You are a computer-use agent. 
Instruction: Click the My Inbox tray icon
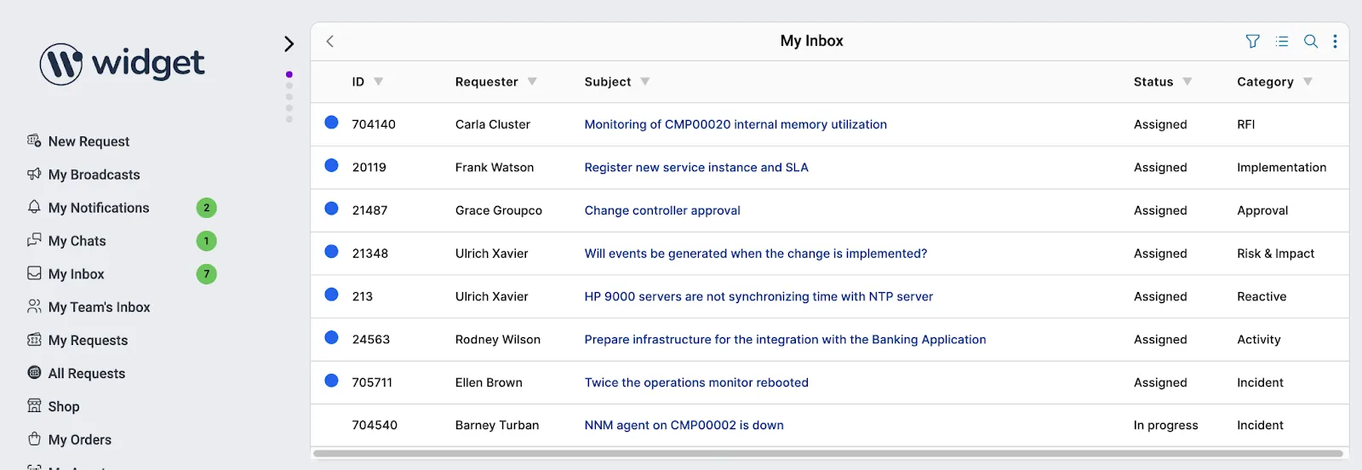click(34, 273)
